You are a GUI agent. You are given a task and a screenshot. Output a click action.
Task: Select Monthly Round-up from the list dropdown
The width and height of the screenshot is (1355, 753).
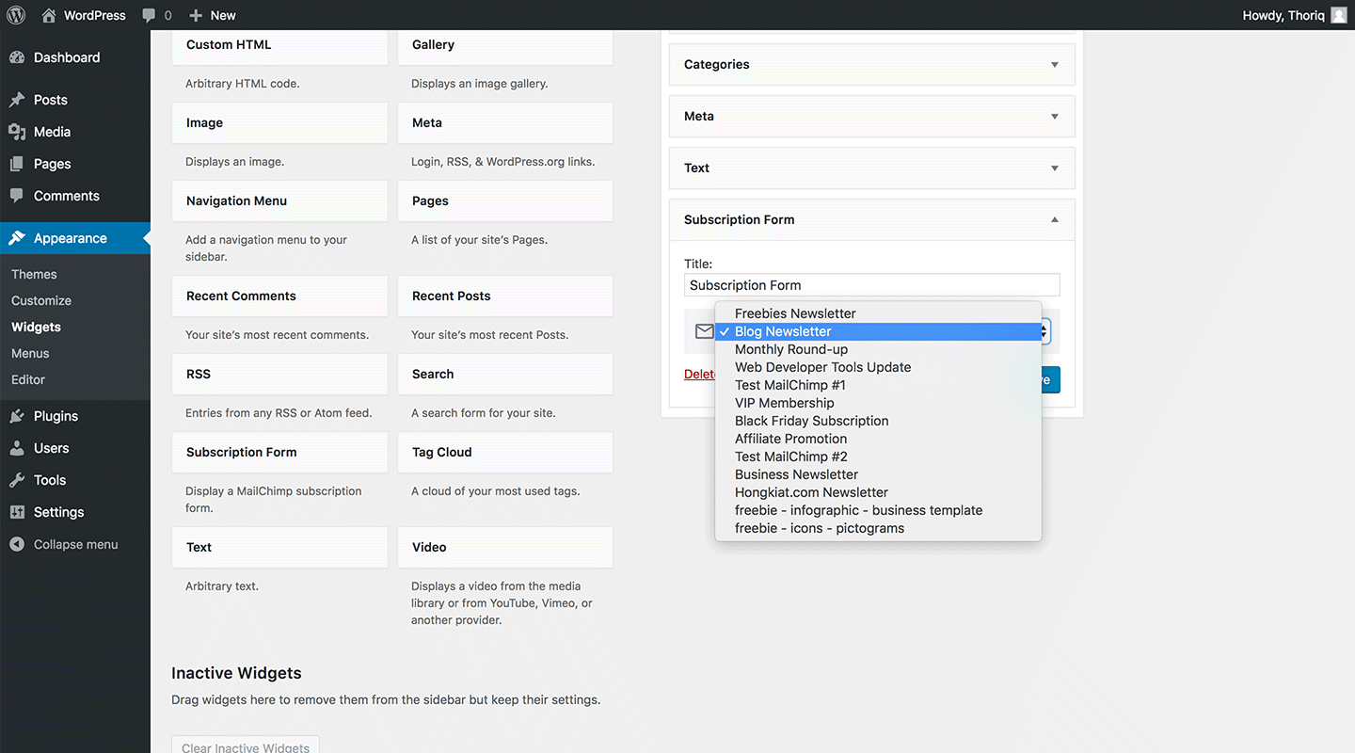(791, 349)
